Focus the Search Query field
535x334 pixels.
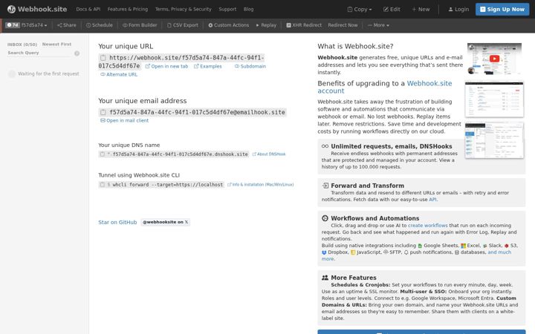(39, 53)
